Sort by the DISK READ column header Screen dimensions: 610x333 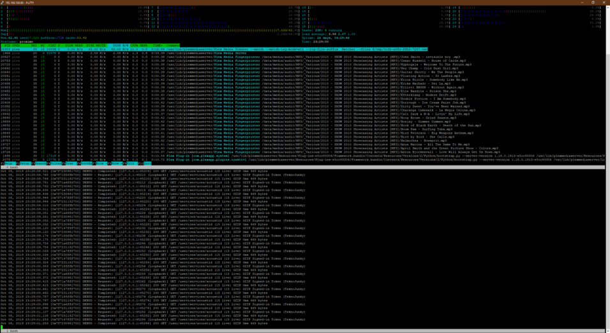pyautogui.click(x=74, y=45)
